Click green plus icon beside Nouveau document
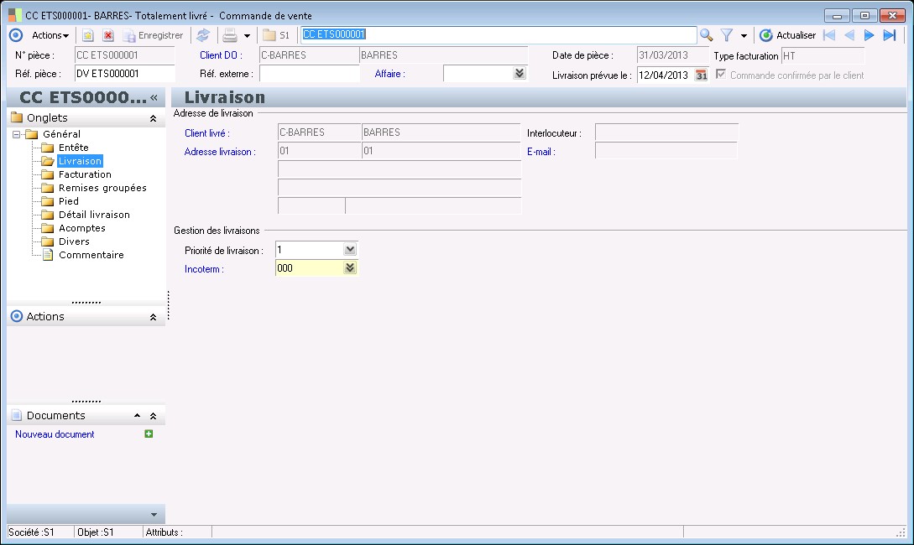This screenshot has height=545, width=914. (149, 434)
